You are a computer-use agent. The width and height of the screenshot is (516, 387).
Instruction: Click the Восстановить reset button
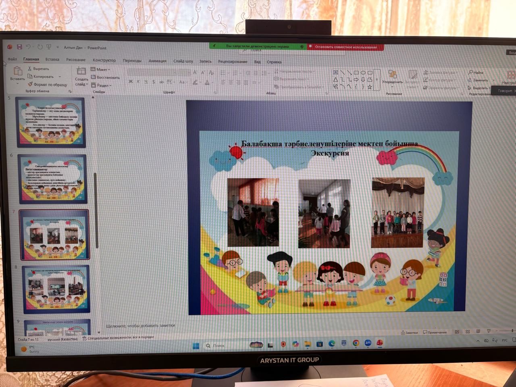point(106,77)
